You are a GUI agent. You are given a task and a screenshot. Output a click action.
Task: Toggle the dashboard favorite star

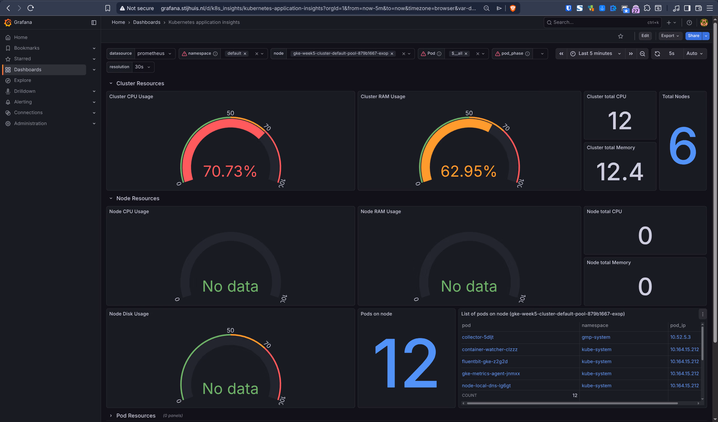coord(621,36)
